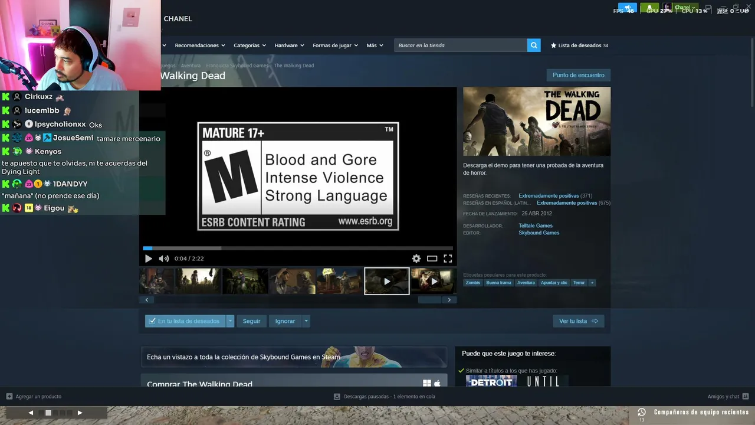The width and height of the screenshot is (755, 425).
Task: Open the Formas de jugar dropdown
Action: (x=335, y=45)
